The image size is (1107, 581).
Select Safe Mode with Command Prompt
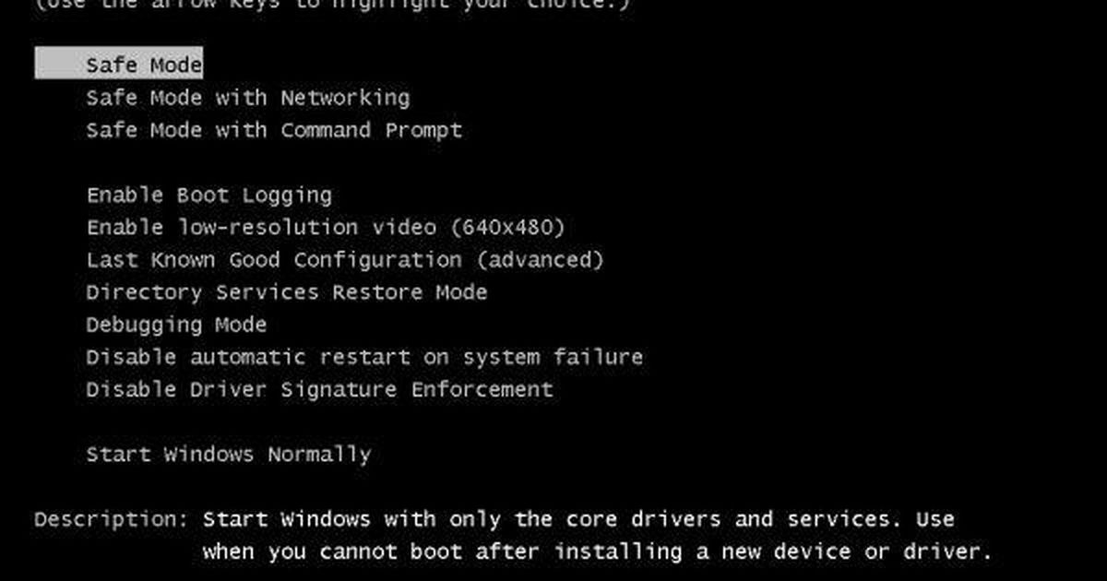[274, 131]
